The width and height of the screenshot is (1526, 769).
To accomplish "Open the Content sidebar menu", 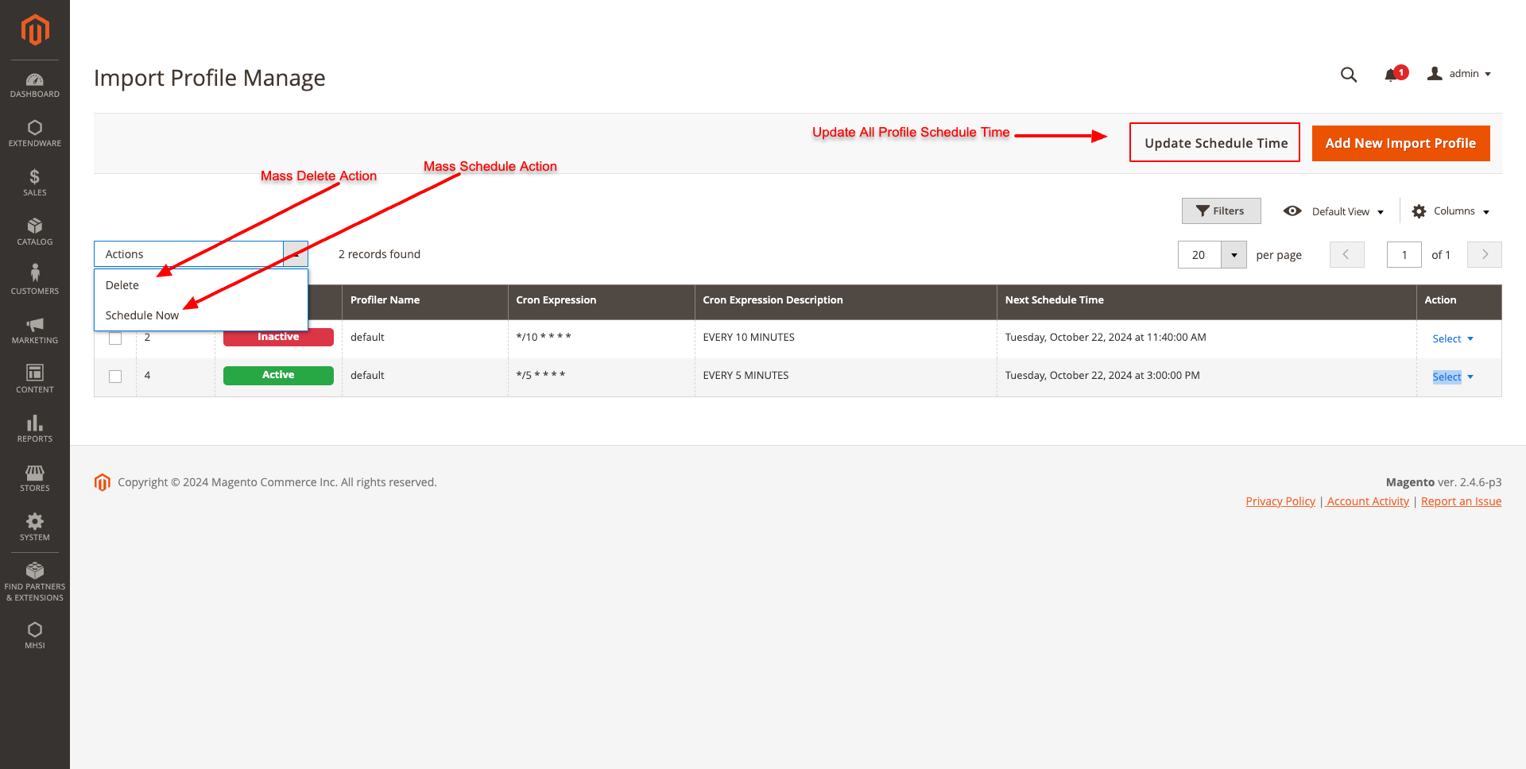I will (35, 380).
